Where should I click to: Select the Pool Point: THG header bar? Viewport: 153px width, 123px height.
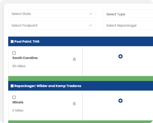[x=81, y=41]
